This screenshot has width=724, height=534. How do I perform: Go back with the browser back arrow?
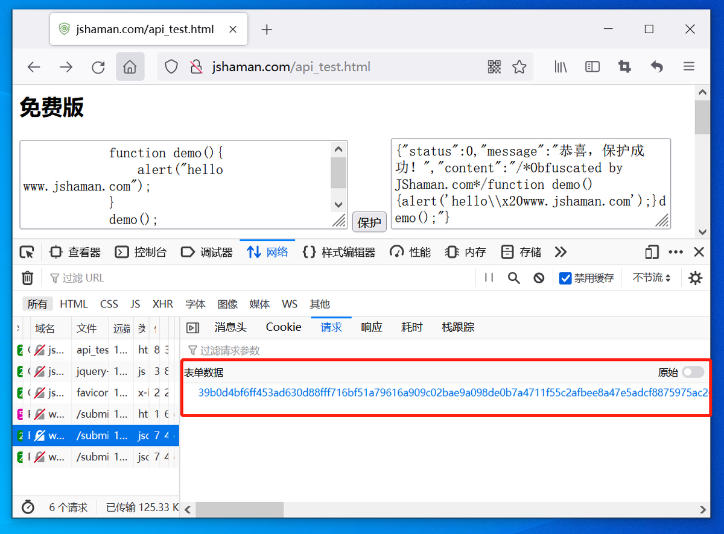click(34, 67)
